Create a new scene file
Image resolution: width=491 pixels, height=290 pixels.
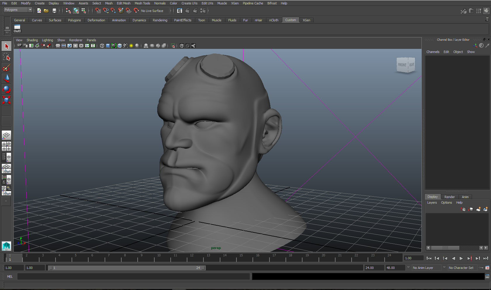39,11
